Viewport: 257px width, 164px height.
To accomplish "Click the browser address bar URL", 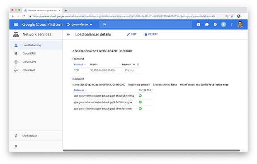I will [124, 17].
